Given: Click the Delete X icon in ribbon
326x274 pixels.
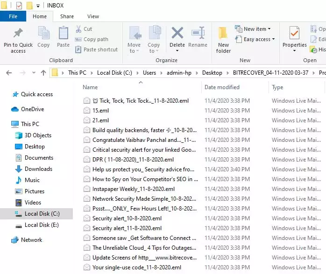Looking at the screenshot, I should click(177, 34).
